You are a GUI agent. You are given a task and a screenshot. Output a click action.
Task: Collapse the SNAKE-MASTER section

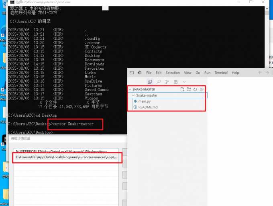click(130, 89)
